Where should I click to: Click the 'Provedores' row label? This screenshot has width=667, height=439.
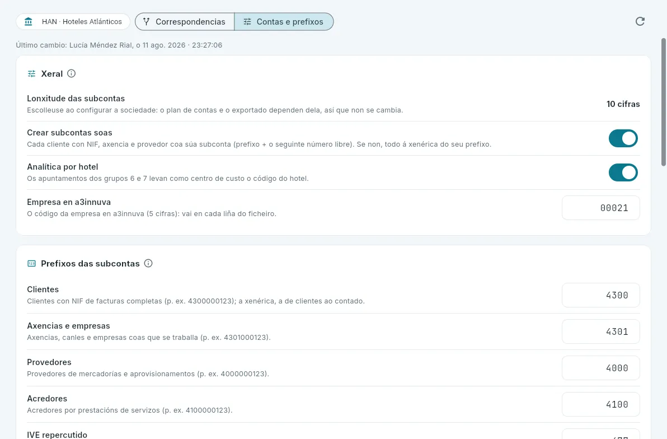click(49, 362)
